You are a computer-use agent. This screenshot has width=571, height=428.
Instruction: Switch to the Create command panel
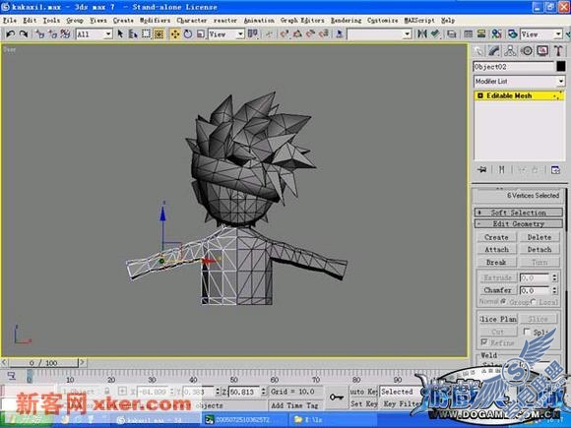click(478, 51)
